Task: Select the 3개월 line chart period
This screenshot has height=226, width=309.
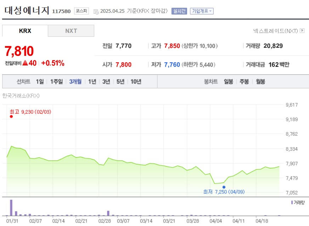Action: click(75, 81)
